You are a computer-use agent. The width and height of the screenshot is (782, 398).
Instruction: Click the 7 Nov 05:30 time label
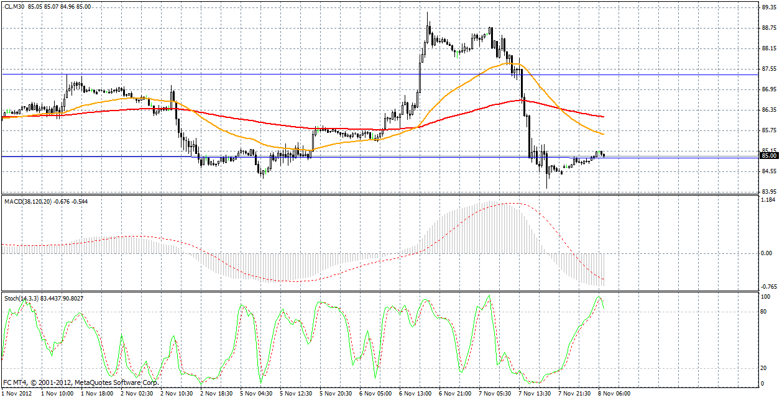tap(495, 393)
